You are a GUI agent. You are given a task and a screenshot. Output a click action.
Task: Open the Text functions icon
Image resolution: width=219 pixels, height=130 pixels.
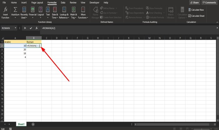(x=48, y=9)
